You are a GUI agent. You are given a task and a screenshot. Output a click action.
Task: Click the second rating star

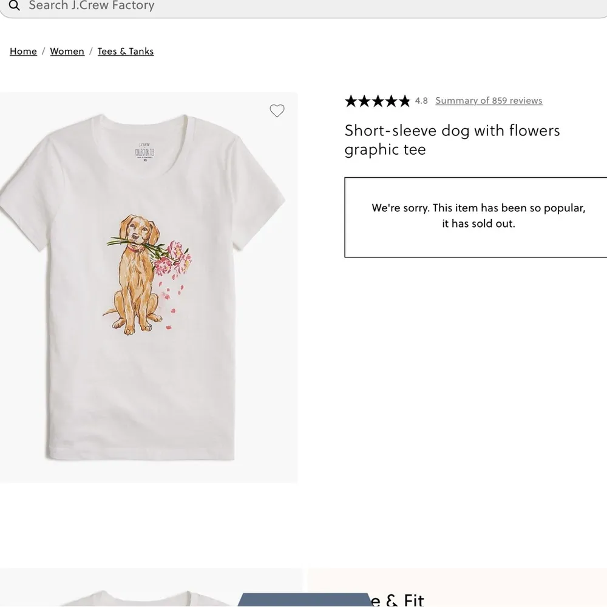point(364,101)
